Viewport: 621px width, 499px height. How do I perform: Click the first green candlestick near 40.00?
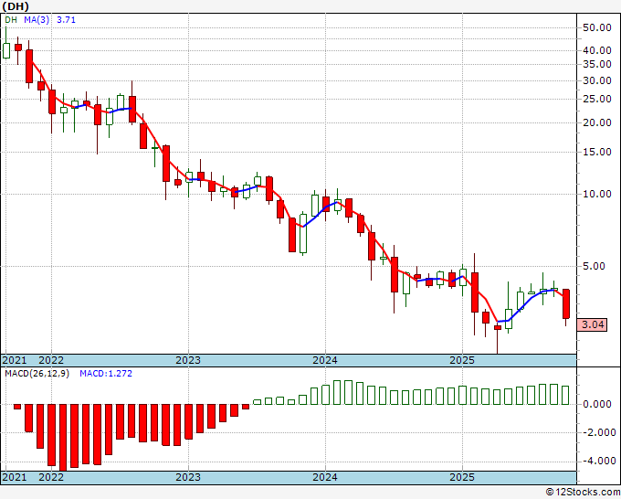(x=6, y=51)
